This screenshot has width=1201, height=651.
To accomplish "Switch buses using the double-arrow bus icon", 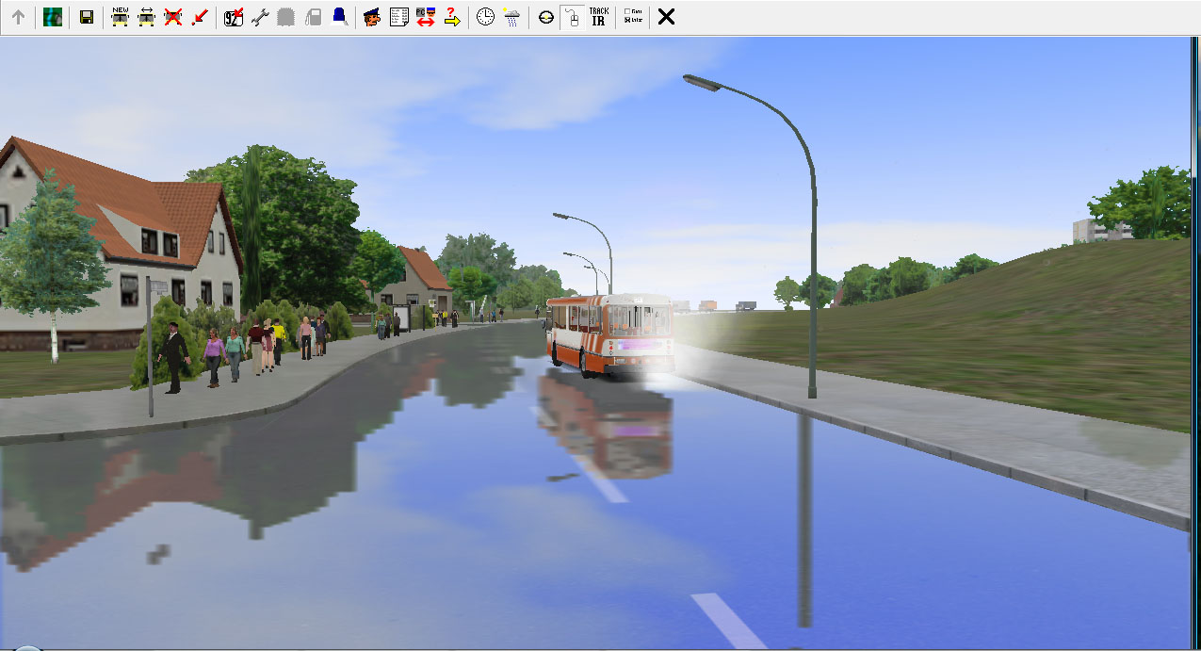I will (x=146, y=17).
